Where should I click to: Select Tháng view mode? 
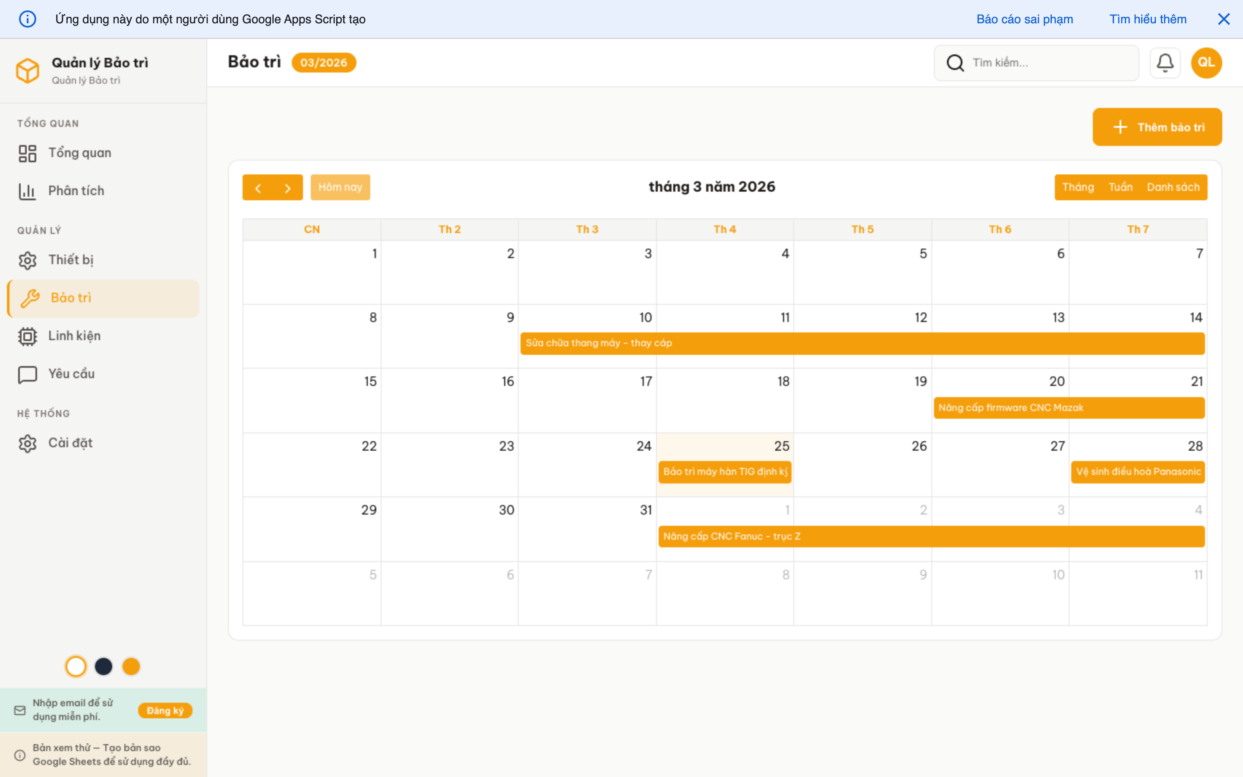[1079, 186]
